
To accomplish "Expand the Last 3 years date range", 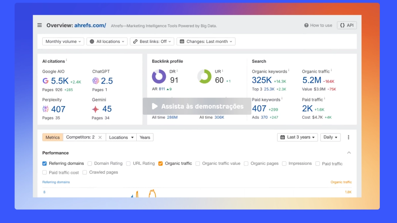I will (297, 137).
